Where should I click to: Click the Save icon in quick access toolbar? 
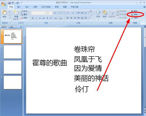[9, 3]
